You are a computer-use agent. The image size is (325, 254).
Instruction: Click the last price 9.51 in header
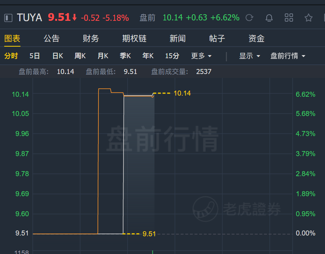tap(59, 17)
